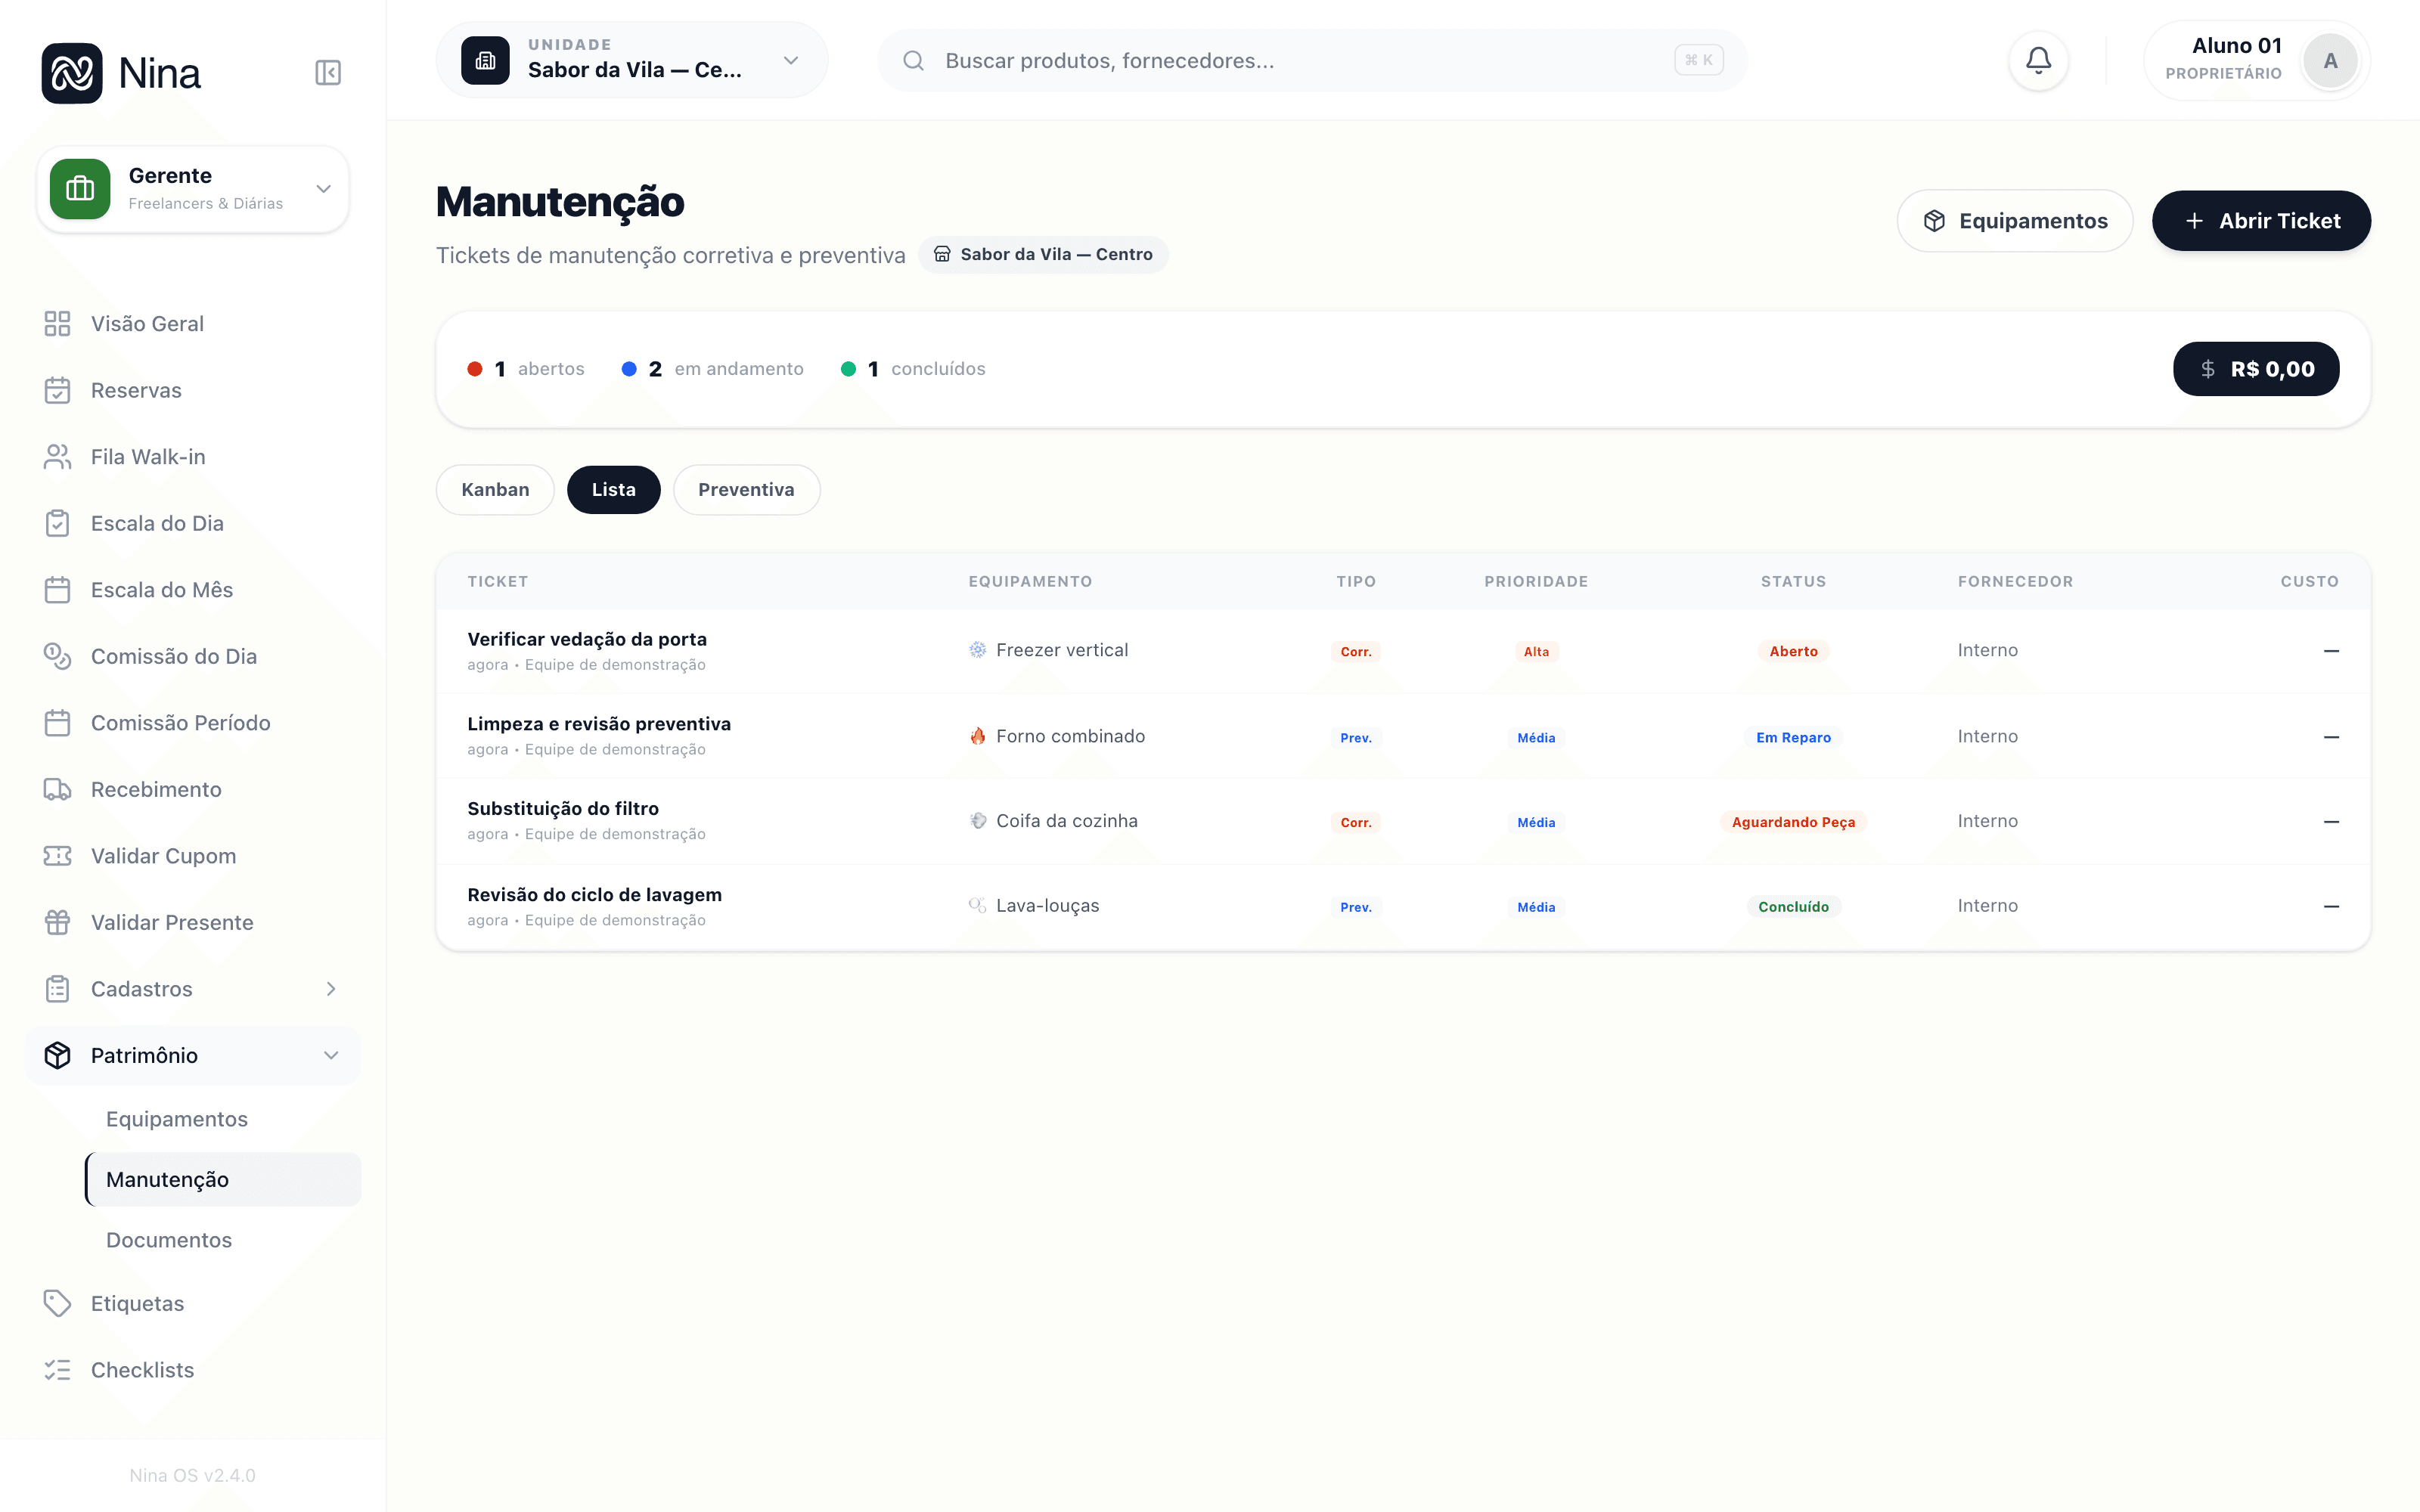Expand the Cadastros submenu chevron
2420x1512 pixels.
331,989
